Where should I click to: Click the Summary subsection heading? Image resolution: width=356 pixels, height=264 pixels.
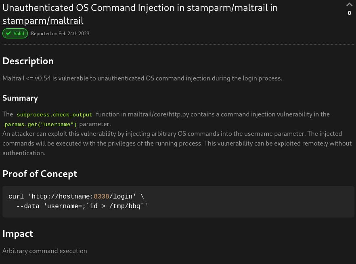point(20,98)
